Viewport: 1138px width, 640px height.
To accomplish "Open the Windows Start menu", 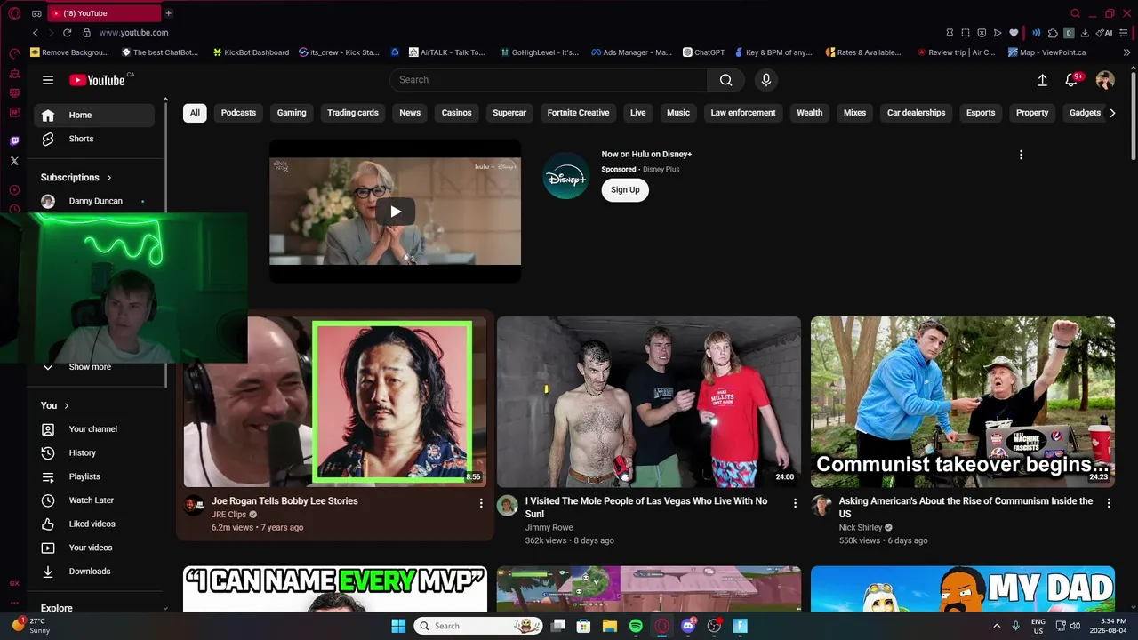I will pos(398,626).
